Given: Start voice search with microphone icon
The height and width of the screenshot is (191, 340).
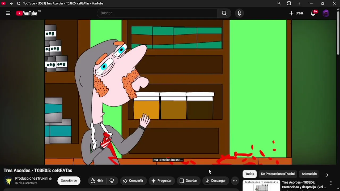Looking at the screenshot, I should (x=239, y=13).
